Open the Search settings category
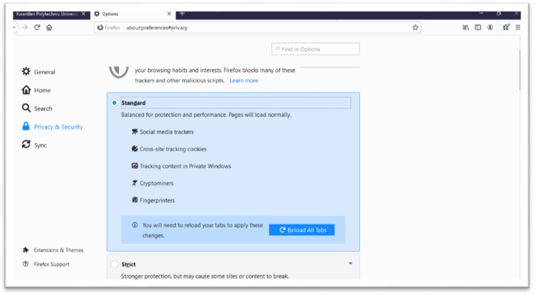Image resolution: width=535 pixels, height=295 pixels. click(x=37, y=108)
